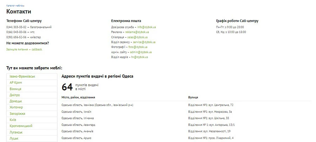Open the sales@dybok.ua email link
Screen dimensions: 316x142
click(137, 37)
